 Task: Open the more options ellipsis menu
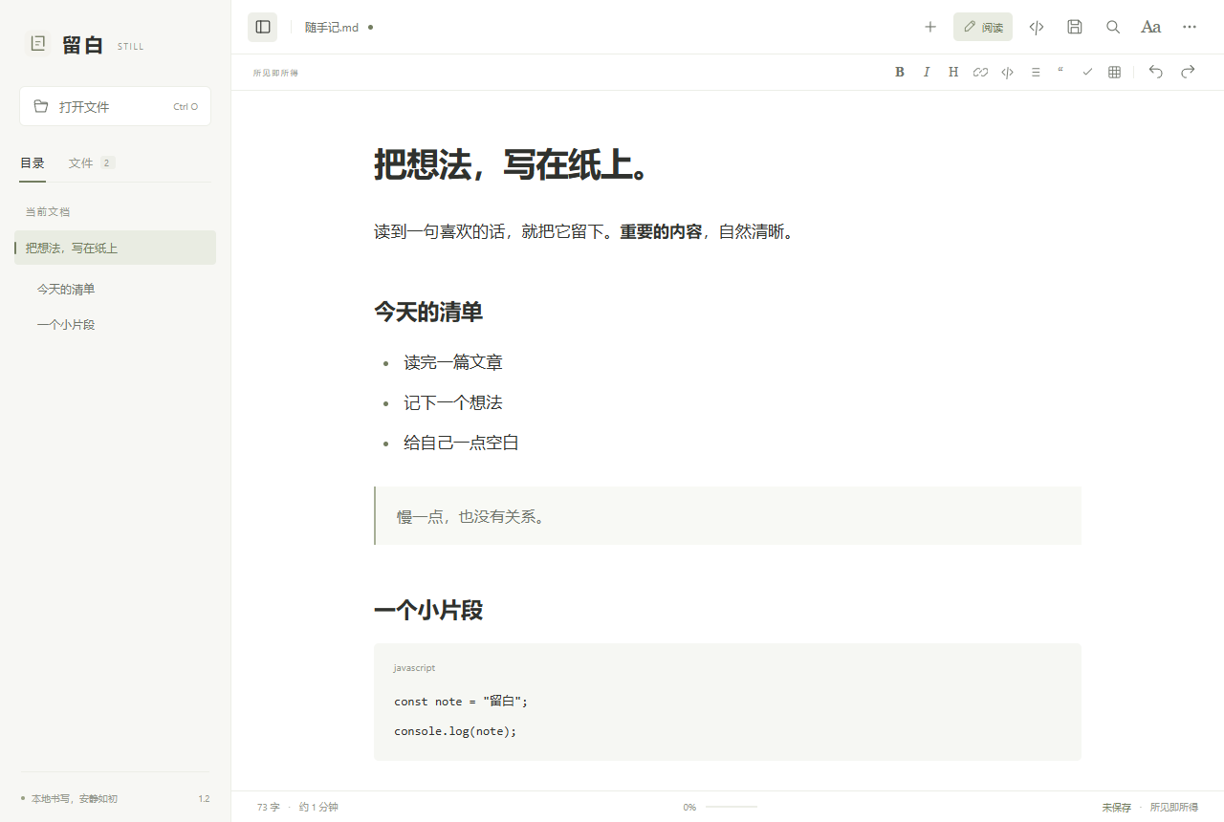click(1190, 27)
